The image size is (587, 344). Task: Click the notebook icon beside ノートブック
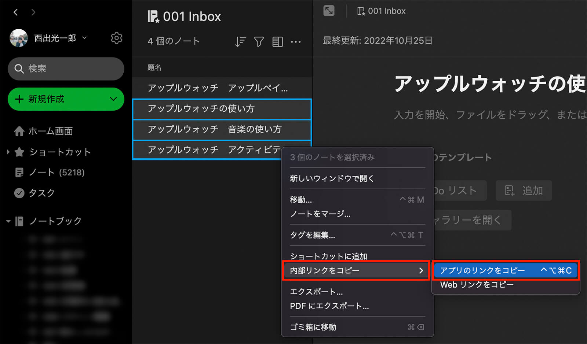[19, 221]
